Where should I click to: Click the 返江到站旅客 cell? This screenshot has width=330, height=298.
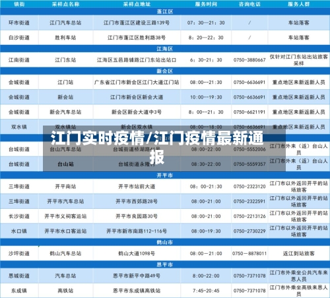tap(298, 254)
